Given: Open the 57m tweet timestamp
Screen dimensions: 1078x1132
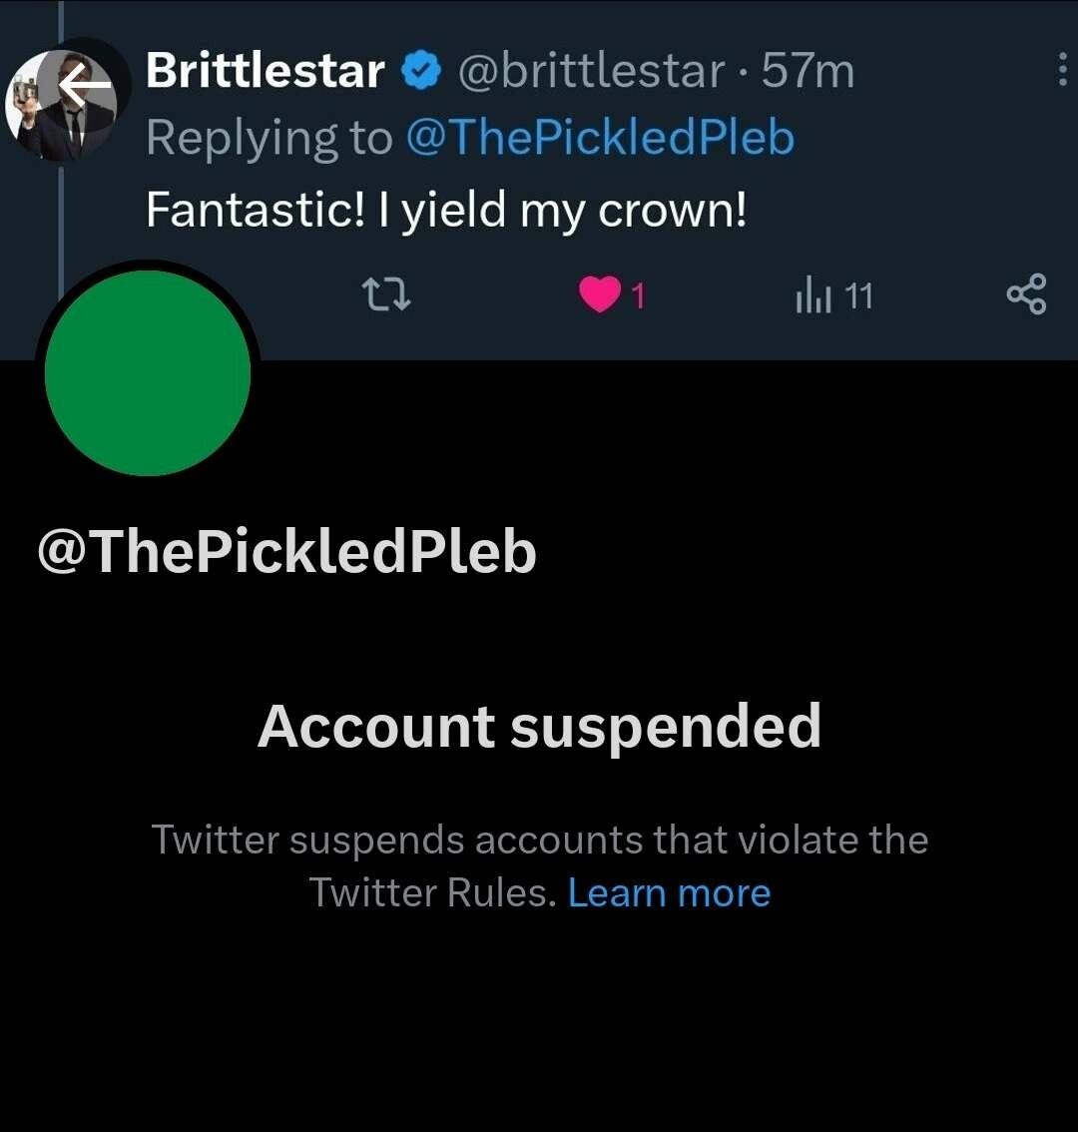Looking at the screenshot, I should pyautogui.click(x=808, y=71).
